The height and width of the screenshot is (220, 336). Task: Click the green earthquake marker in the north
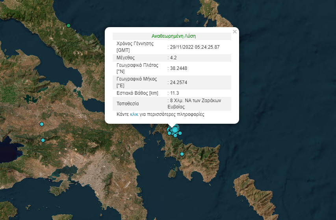click(69, 26)
